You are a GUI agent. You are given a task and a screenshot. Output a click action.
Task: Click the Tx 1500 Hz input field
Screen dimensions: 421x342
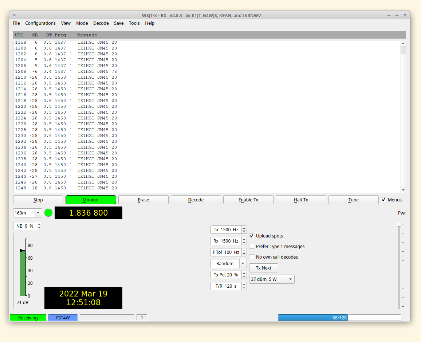(226, 230)
